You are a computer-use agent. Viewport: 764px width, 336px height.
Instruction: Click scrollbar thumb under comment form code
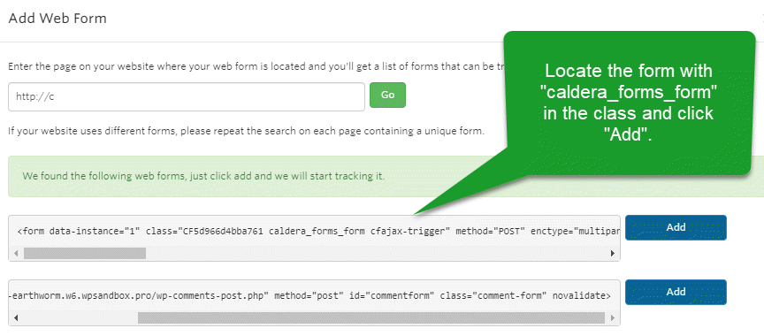(x=371, y=318)
